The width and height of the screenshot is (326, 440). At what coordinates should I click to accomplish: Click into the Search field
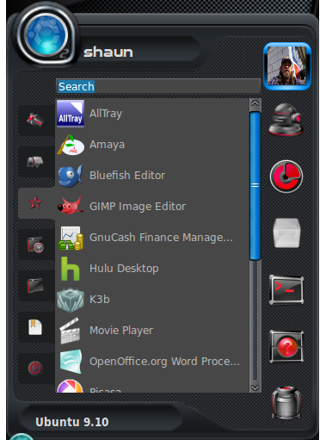[x=158, y=86]
